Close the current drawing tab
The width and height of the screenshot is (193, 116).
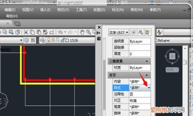pyautogui.click(x=8, y=23)
